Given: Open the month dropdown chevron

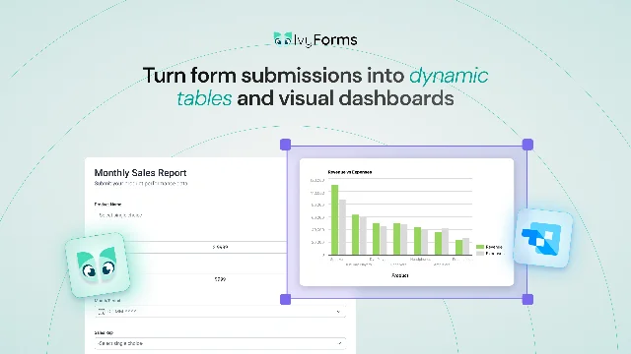Looking at the screenshot, I should 338,312.
